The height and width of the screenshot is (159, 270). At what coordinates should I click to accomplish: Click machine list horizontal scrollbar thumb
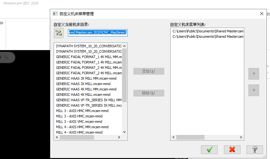pos(77,137)
